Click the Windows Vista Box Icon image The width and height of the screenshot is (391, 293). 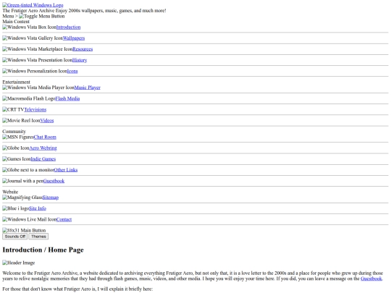[x=29, y=27]
